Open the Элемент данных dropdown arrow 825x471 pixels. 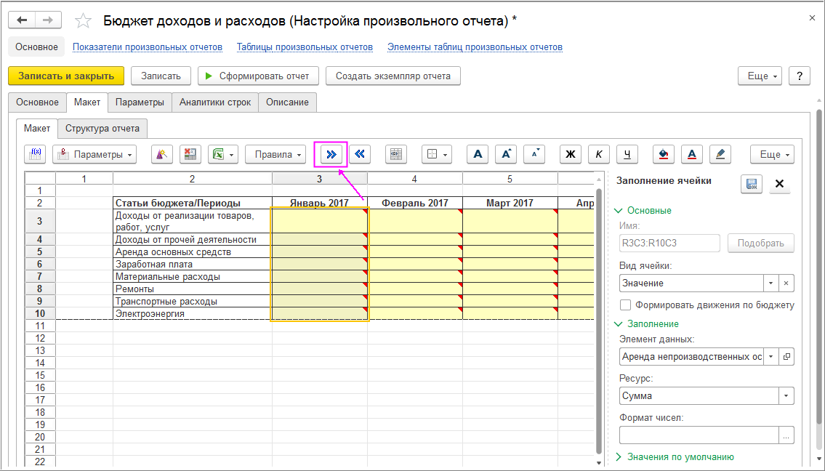click(x=770, y=356)
